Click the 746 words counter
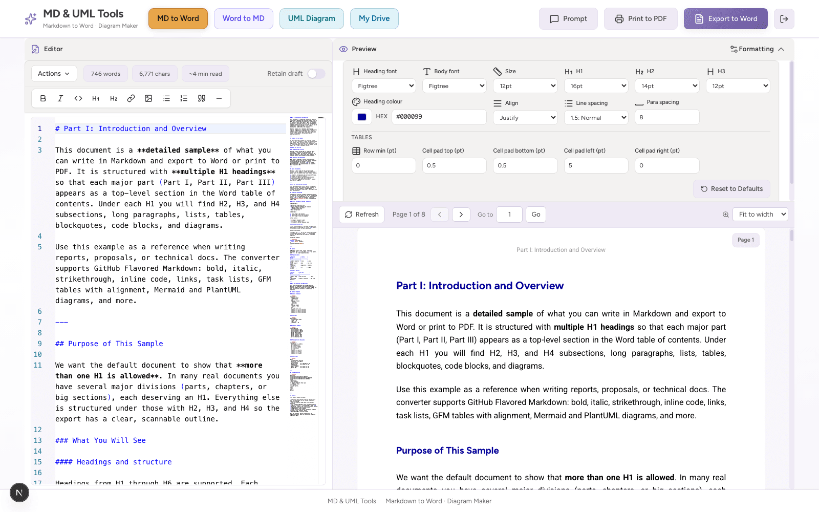The height and width of the screenshot is (512, 819). coord(106,74)
